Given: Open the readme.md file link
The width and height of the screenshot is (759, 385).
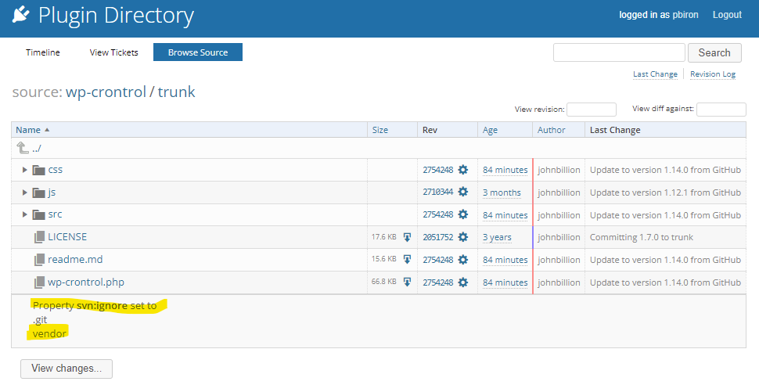Looking at the screenshot, I should [75, 260].
